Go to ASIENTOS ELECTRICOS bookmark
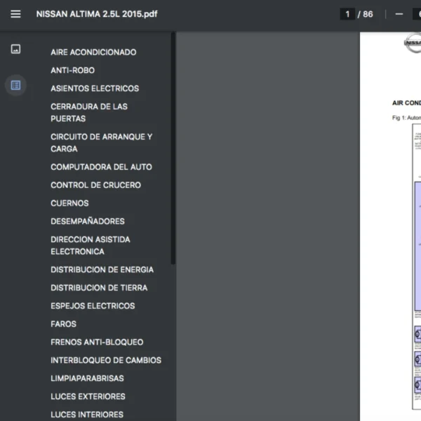Viewport: 421px width, 421px height. pyautogui.click(x=95, y=88)
